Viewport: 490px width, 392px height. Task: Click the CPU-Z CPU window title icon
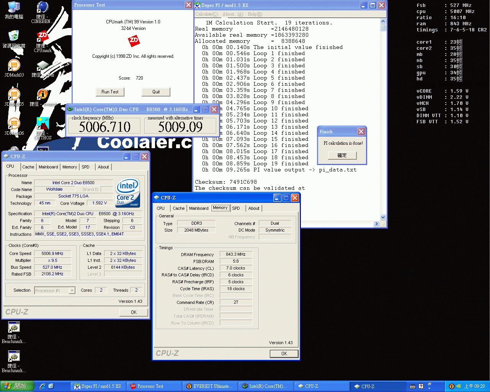coord(6,156)
